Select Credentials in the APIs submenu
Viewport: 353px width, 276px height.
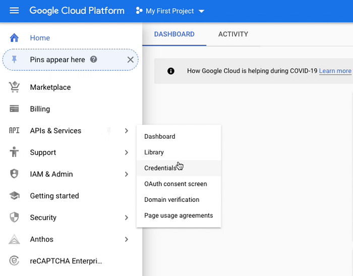coord(179,168)
